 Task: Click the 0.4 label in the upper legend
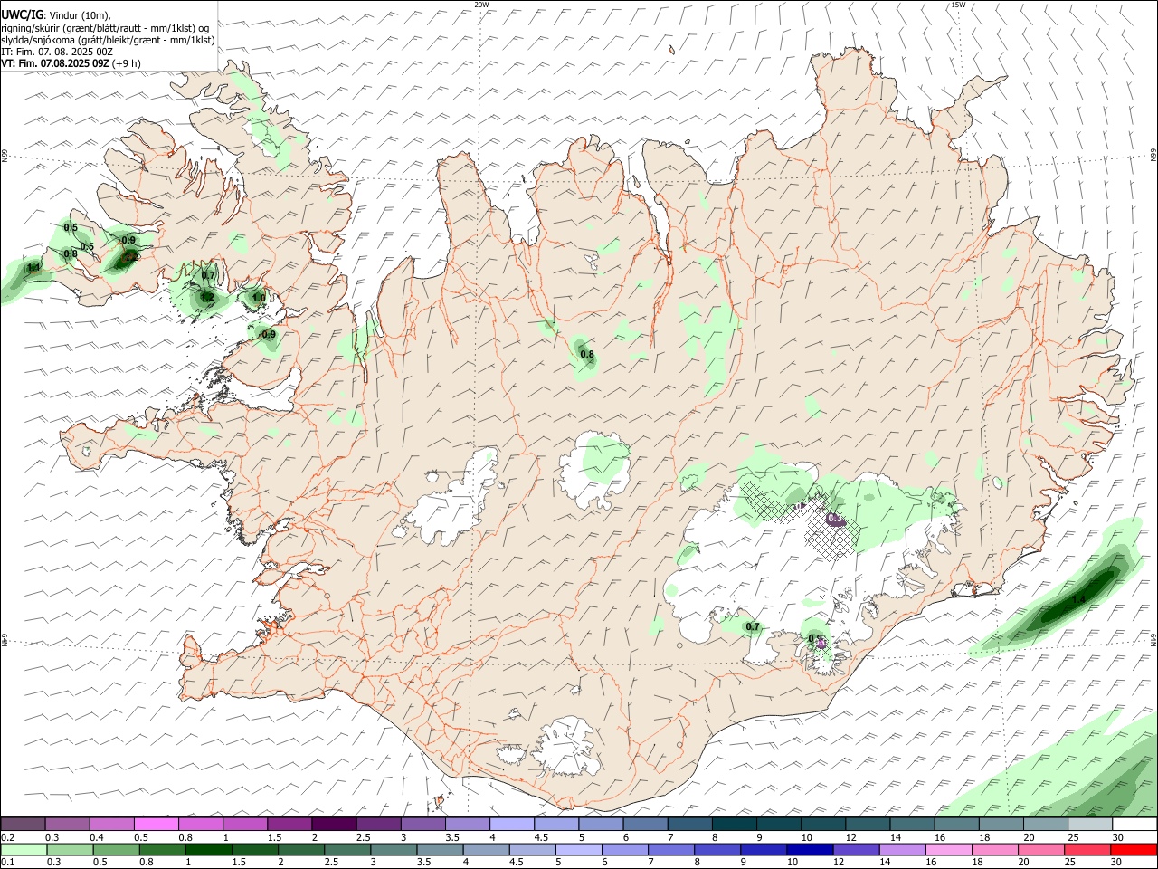coord(97,837)
